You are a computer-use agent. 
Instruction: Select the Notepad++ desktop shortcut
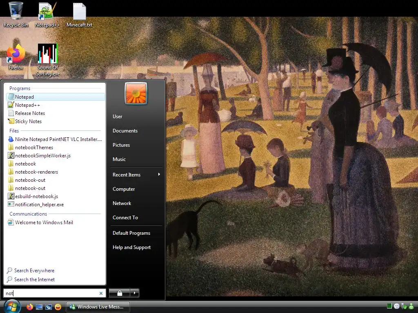(x=47, y=15)
